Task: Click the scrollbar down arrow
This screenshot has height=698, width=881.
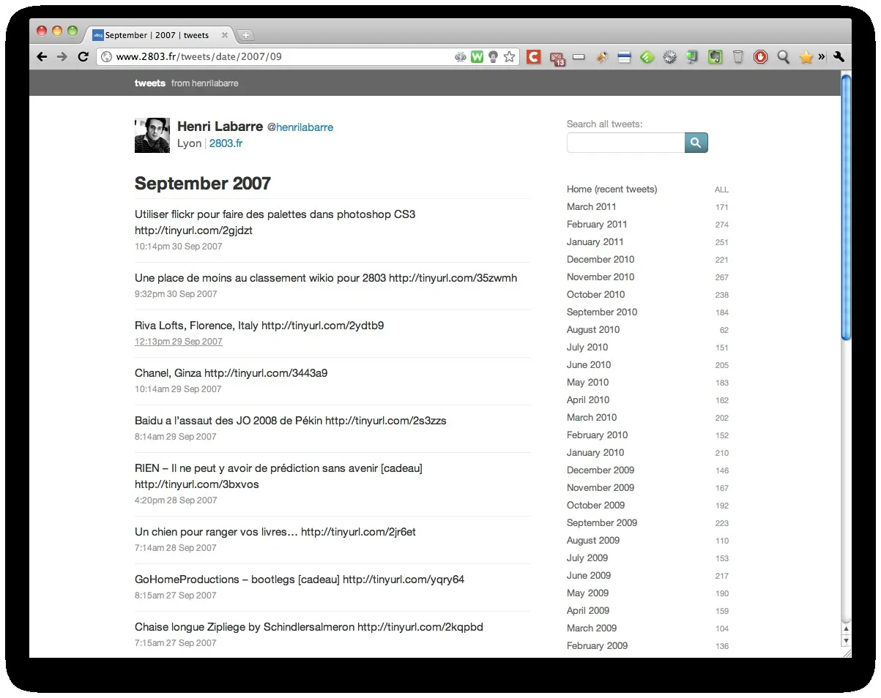Action: [x=846, y=641]
